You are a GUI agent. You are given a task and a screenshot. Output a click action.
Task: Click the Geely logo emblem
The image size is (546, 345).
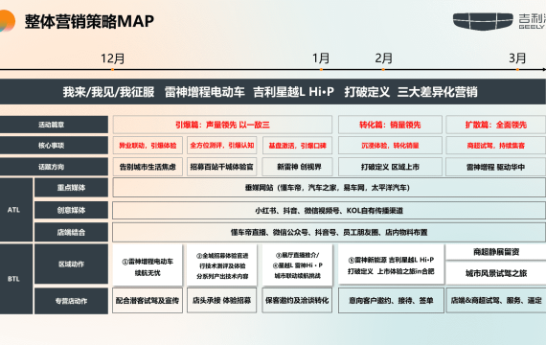[x=483, y=21]
